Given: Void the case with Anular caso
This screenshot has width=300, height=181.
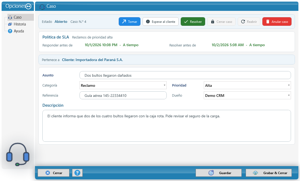Looking at the screenshot, I should tap(277, 22).
